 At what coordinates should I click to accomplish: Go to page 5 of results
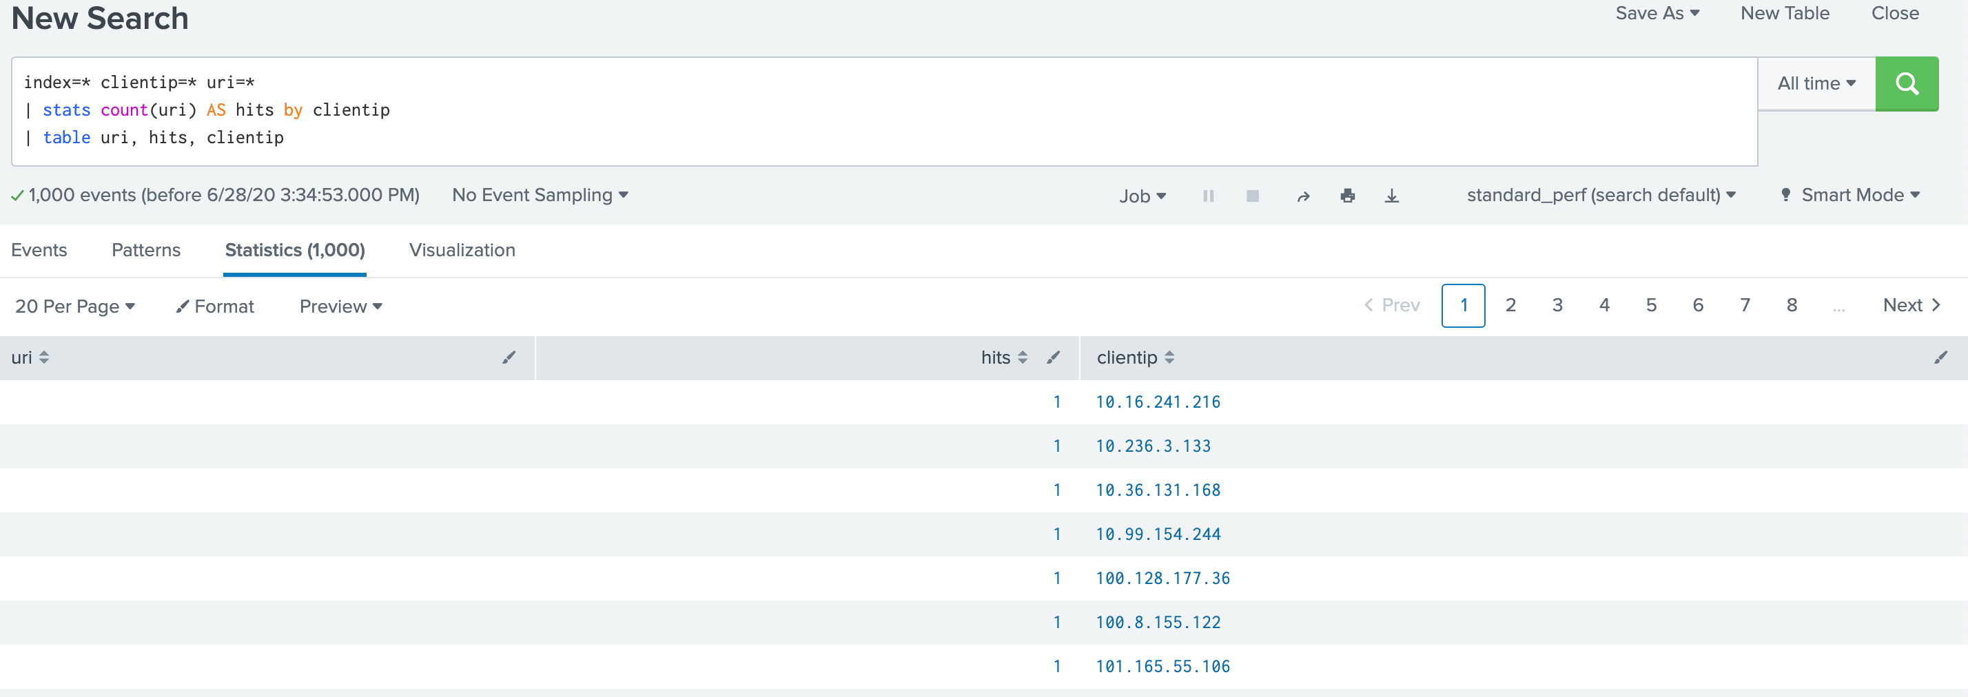(1650, 304)
